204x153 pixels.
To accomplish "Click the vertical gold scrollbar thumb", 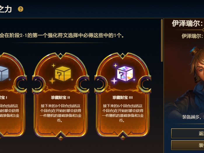I will 162,41.
